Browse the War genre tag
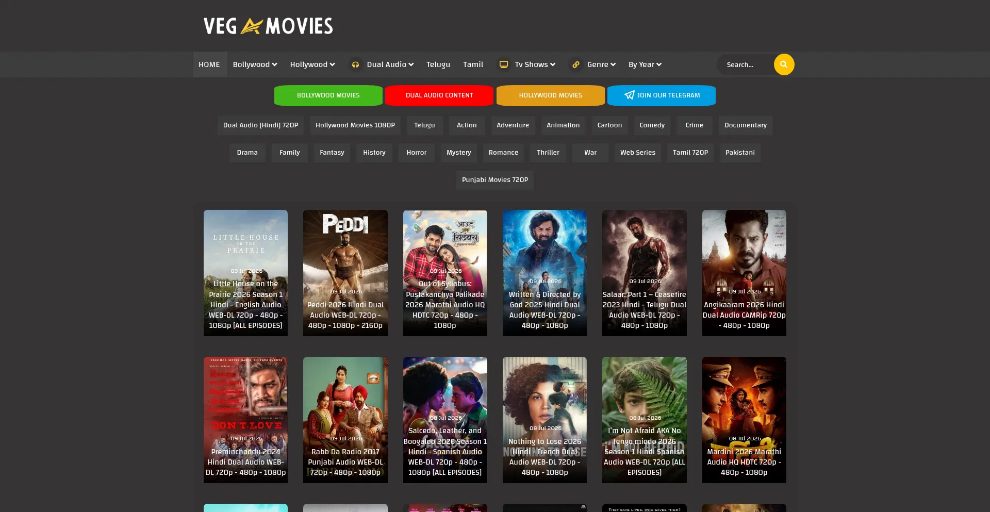Screen dimensions: 990x512 [590, 153]
